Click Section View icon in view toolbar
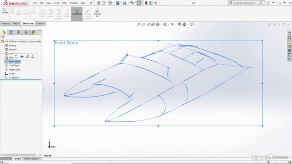The image size is (292, 164). [x=153, y=24]
